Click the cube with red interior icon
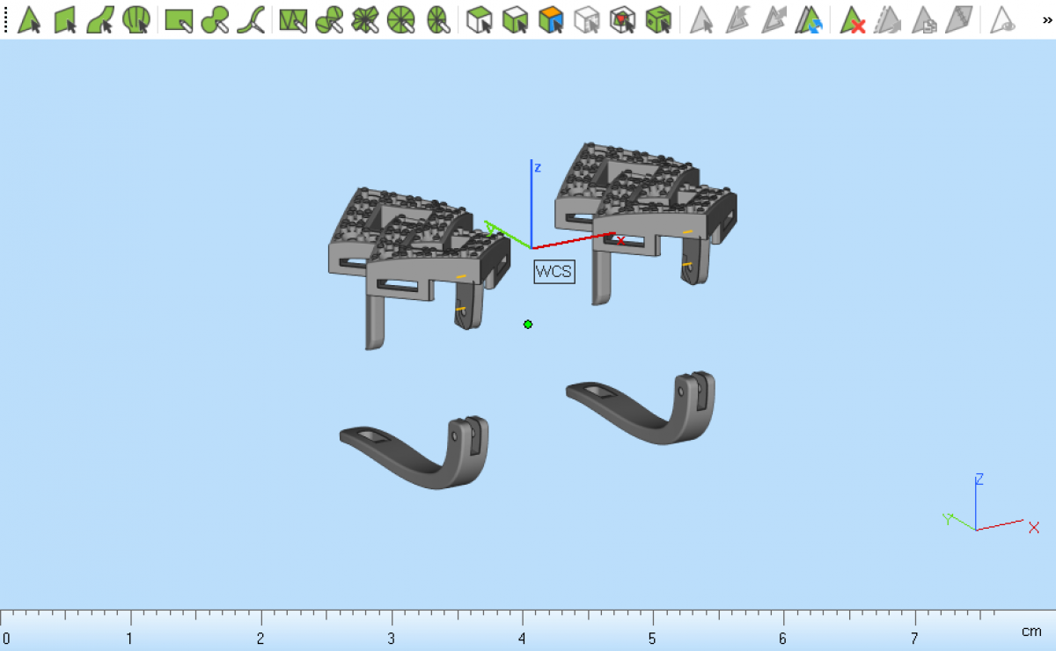The width and height of the screenshot is (1056, 651). click(623, 19)
